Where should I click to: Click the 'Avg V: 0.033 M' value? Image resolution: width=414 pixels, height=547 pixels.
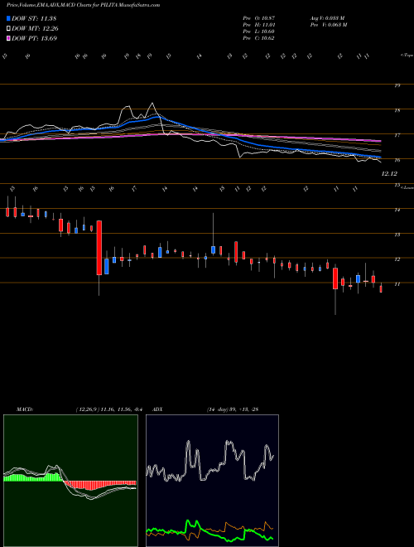(x=327, y=17)
